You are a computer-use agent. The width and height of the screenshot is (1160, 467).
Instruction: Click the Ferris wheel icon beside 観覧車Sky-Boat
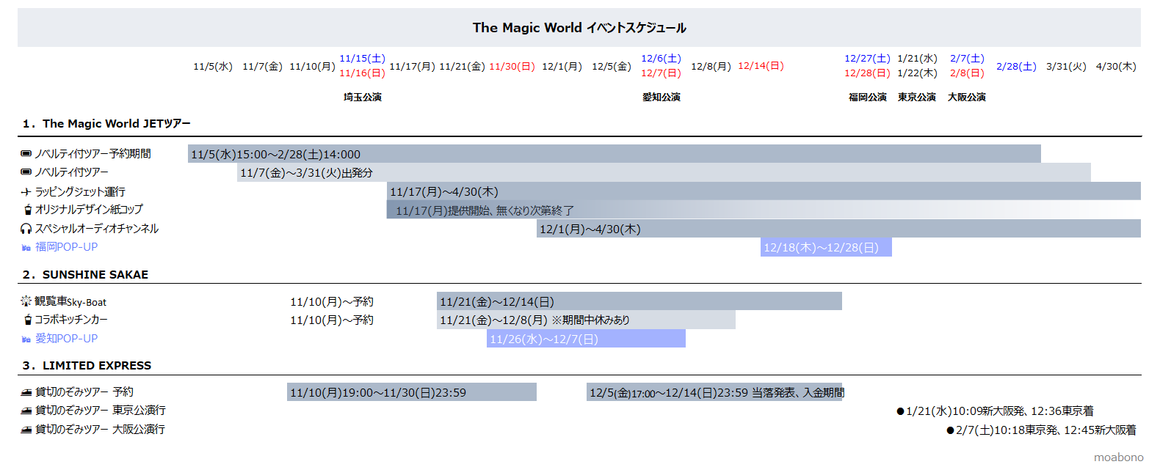[26, 301]
